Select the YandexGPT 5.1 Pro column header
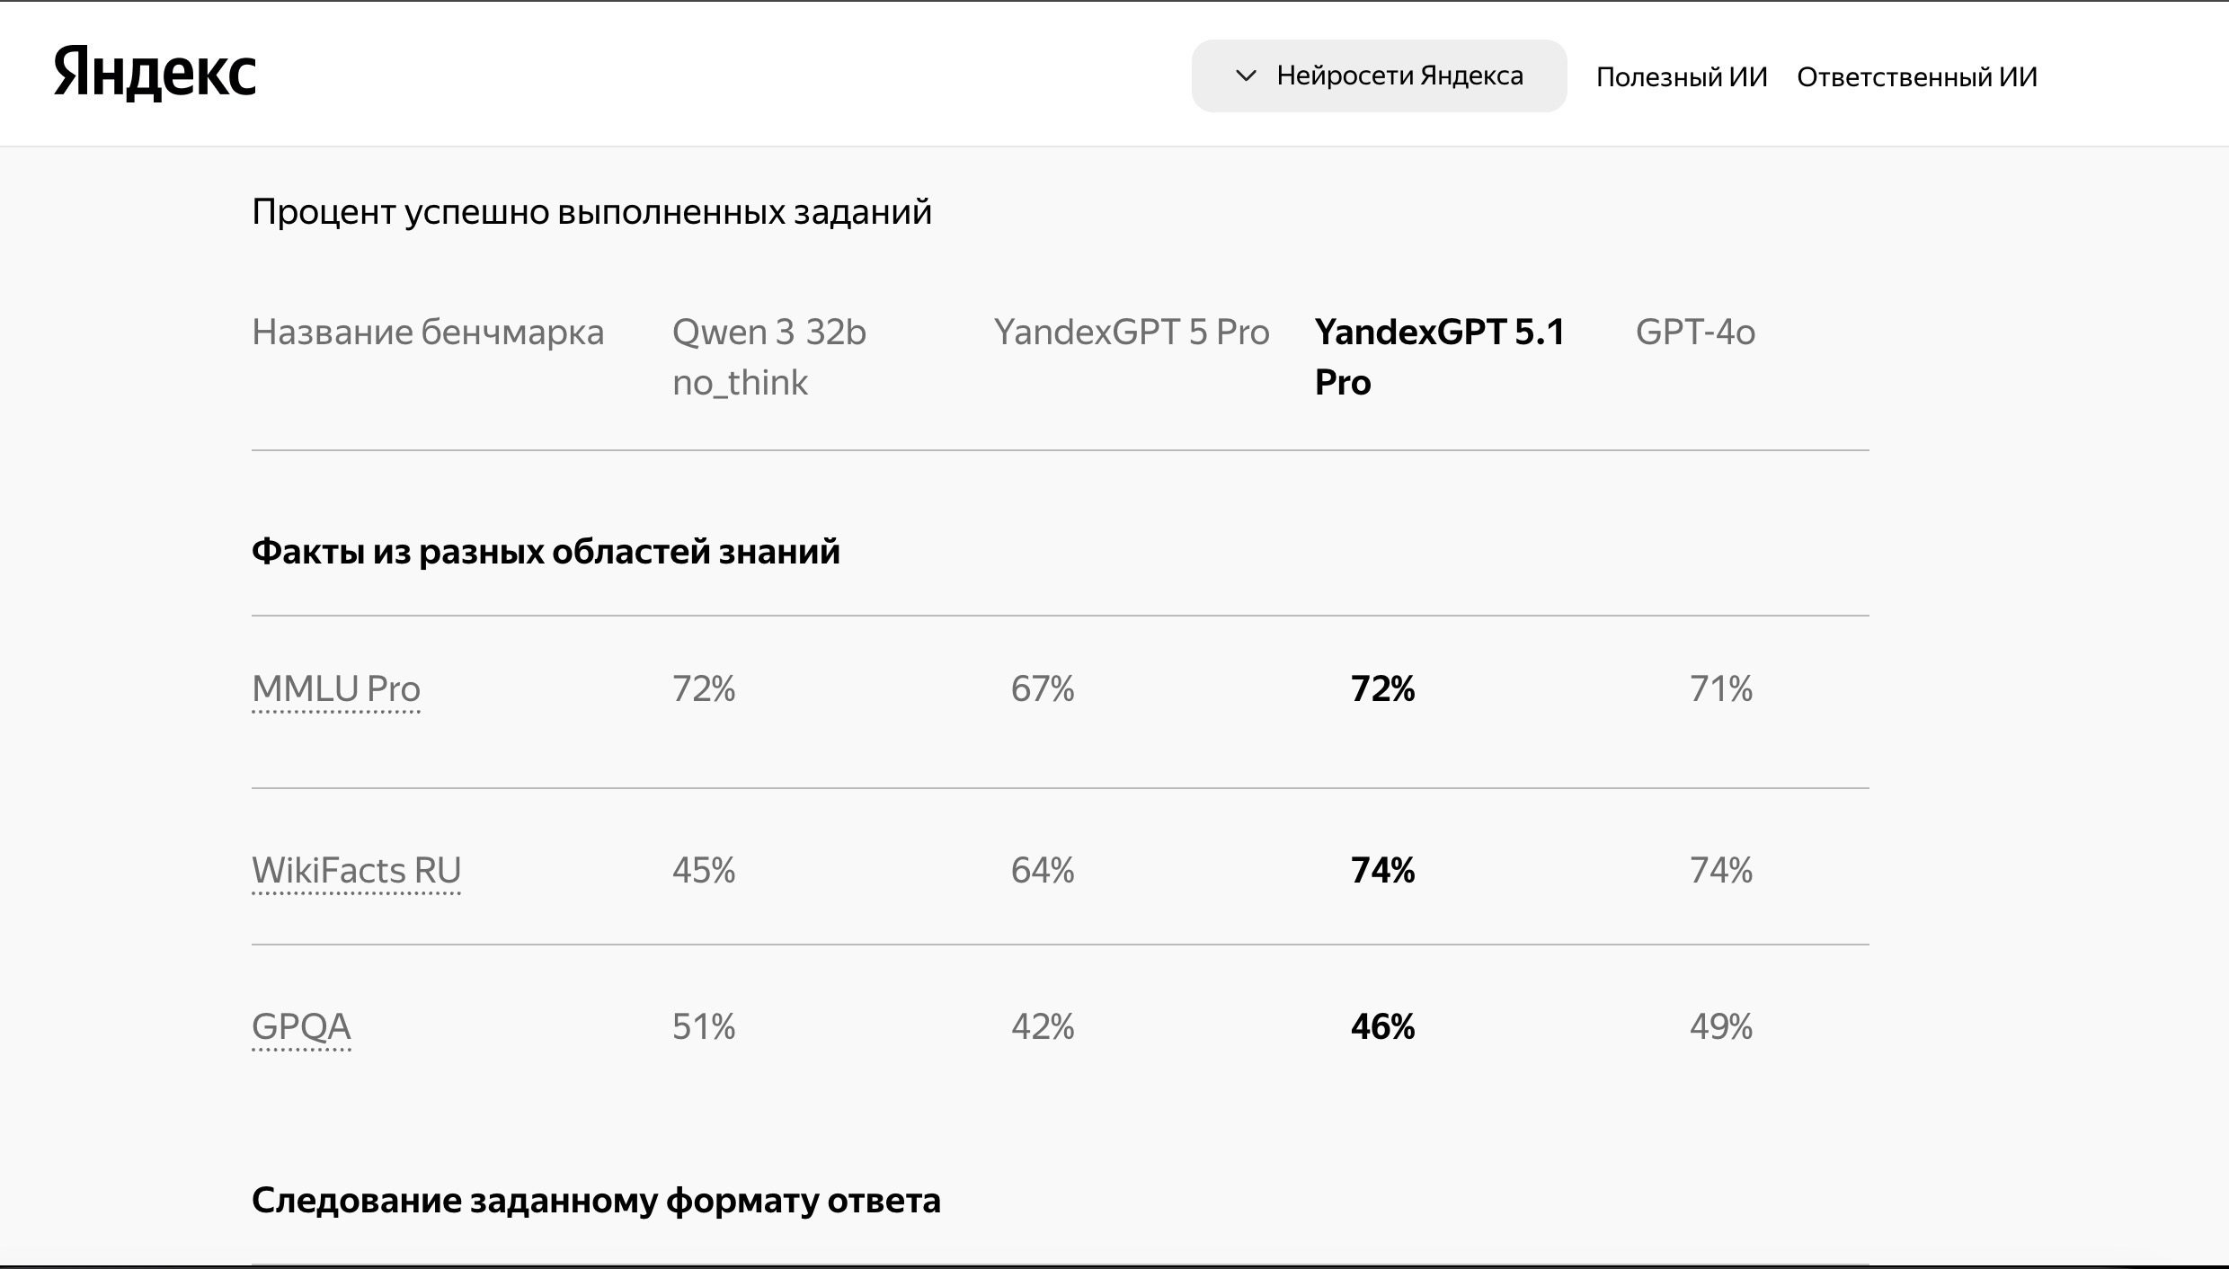 [x=1440, y=357]
